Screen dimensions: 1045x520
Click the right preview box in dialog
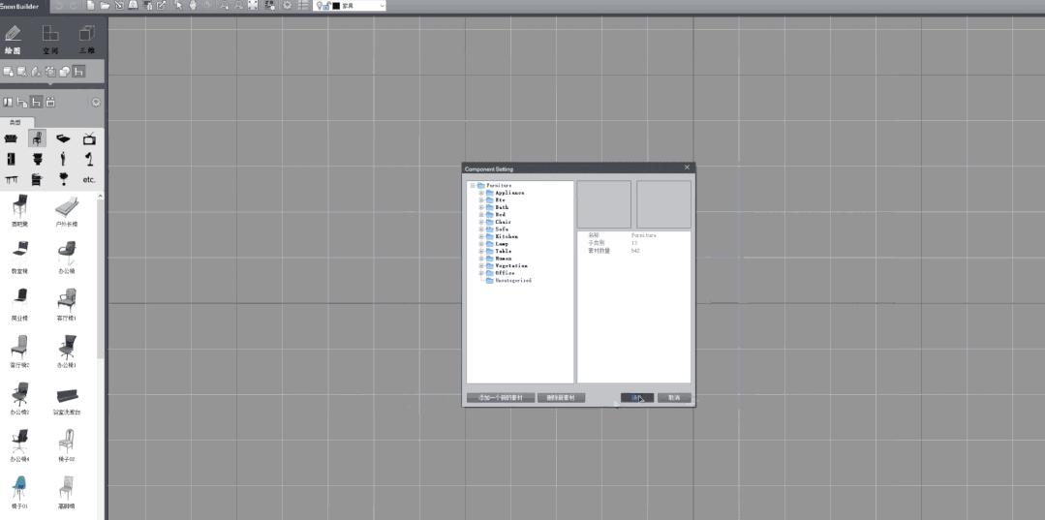tap(663, 204)
